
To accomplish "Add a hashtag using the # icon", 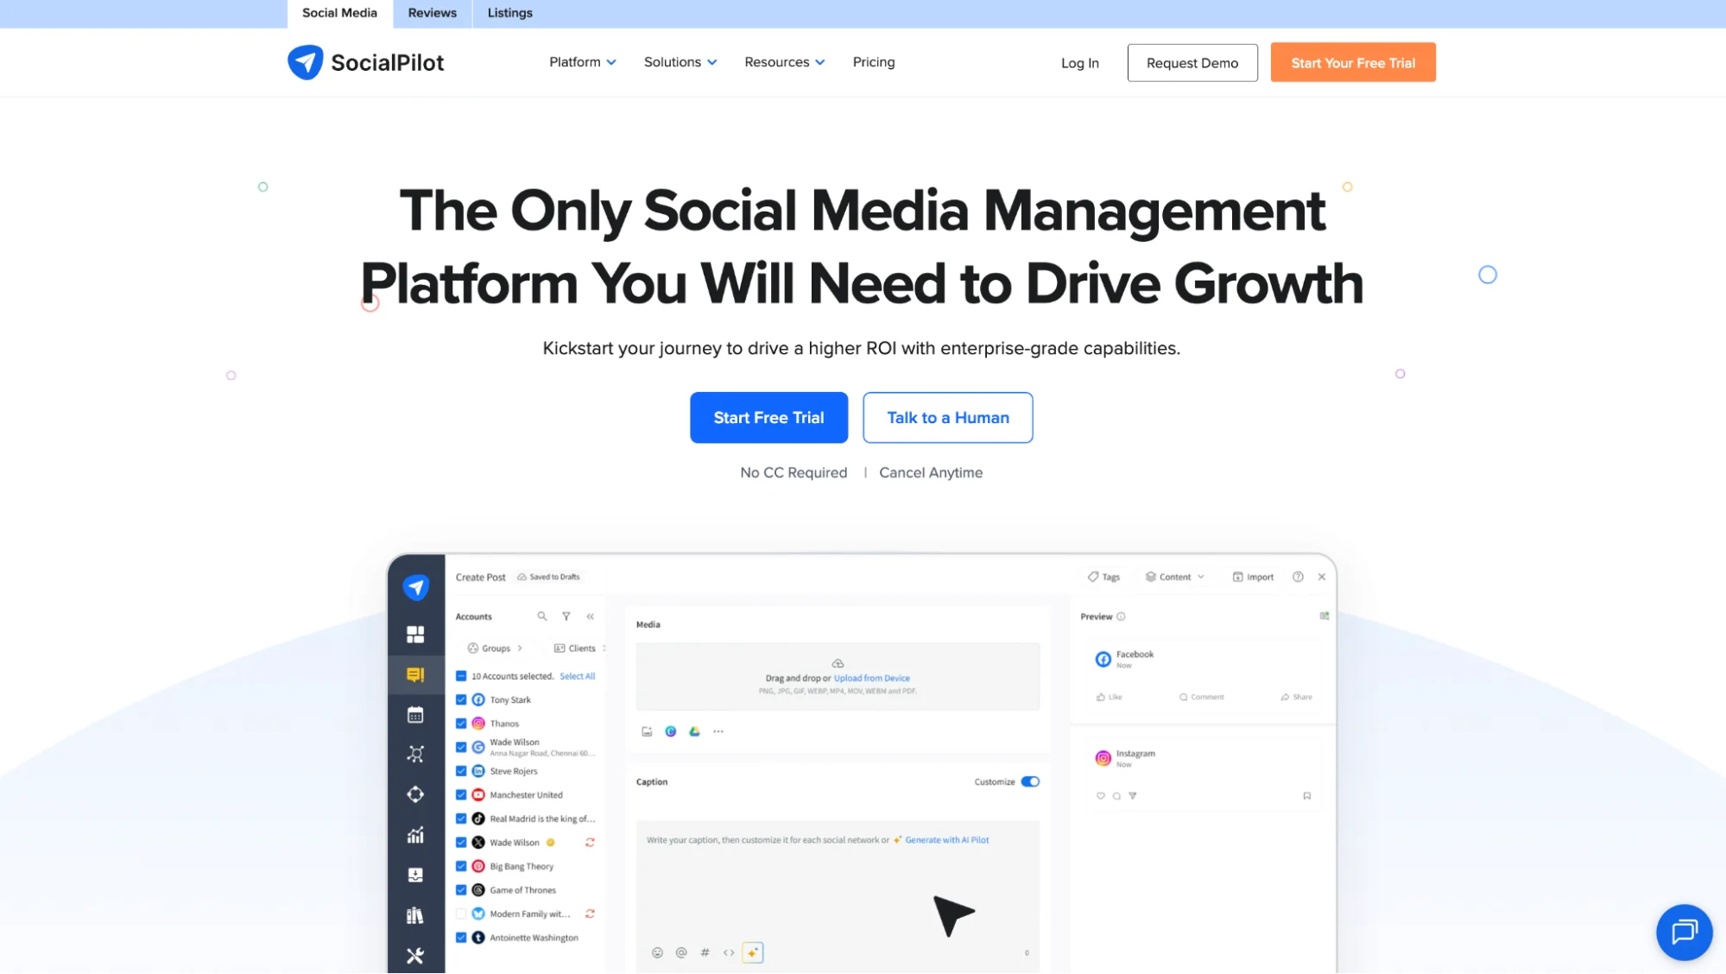I will click(705, 952).
